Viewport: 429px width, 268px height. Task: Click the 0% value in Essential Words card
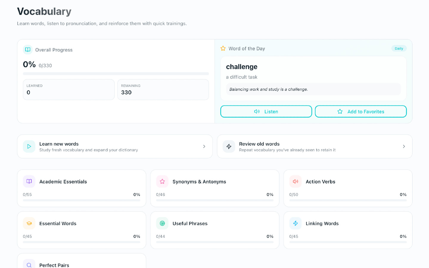(137, 236)
